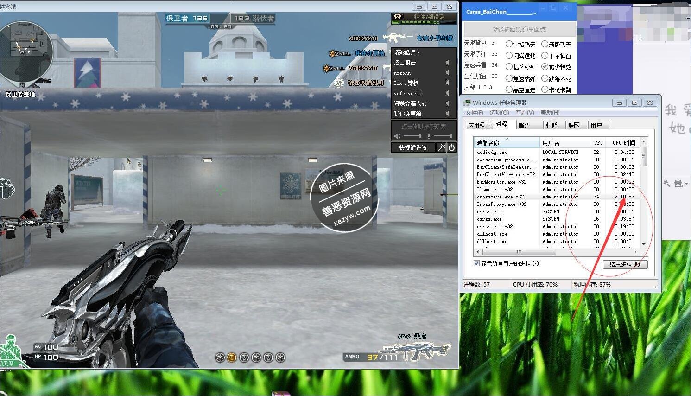691x396 pixels.
Task: Sort process list by CPU column
Action: 598,143
